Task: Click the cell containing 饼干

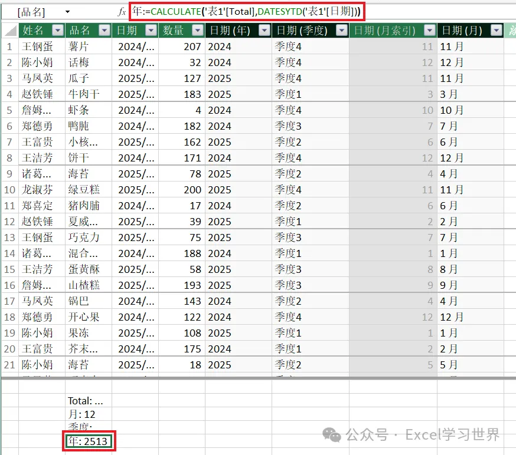Action: (89, 158)
